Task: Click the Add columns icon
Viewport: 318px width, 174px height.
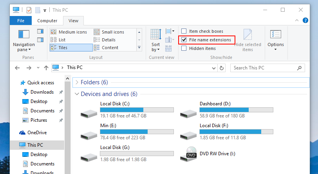Action: coord(170,40)
